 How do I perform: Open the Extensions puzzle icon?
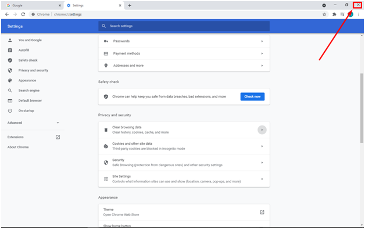(x=334, y=14)
